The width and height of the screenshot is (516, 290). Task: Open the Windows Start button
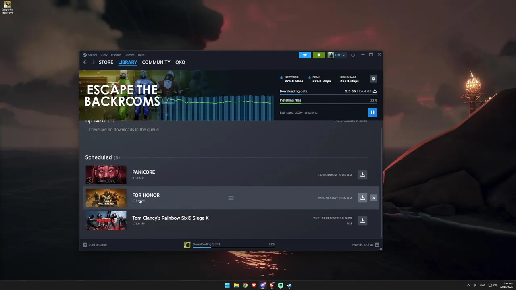tap(227, 285)
